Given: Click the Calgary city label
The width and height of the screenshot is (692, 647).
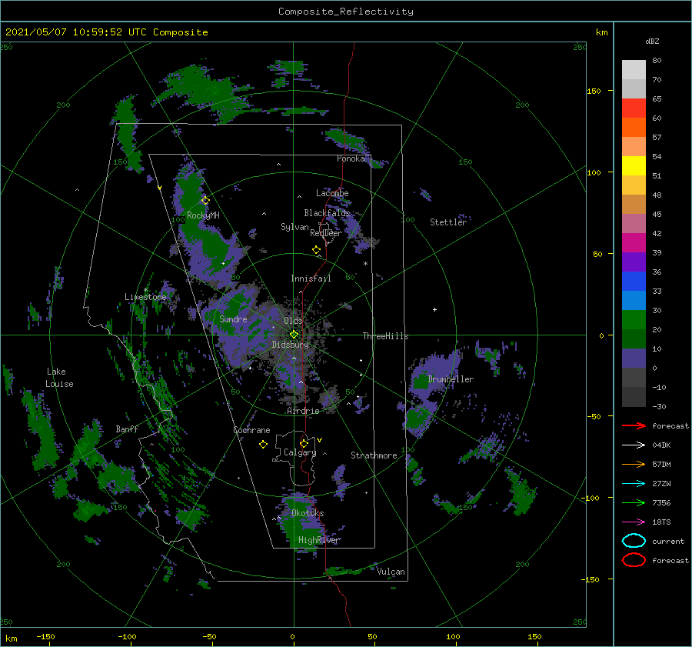Looking at the screenshot, I should coord(300,452).
